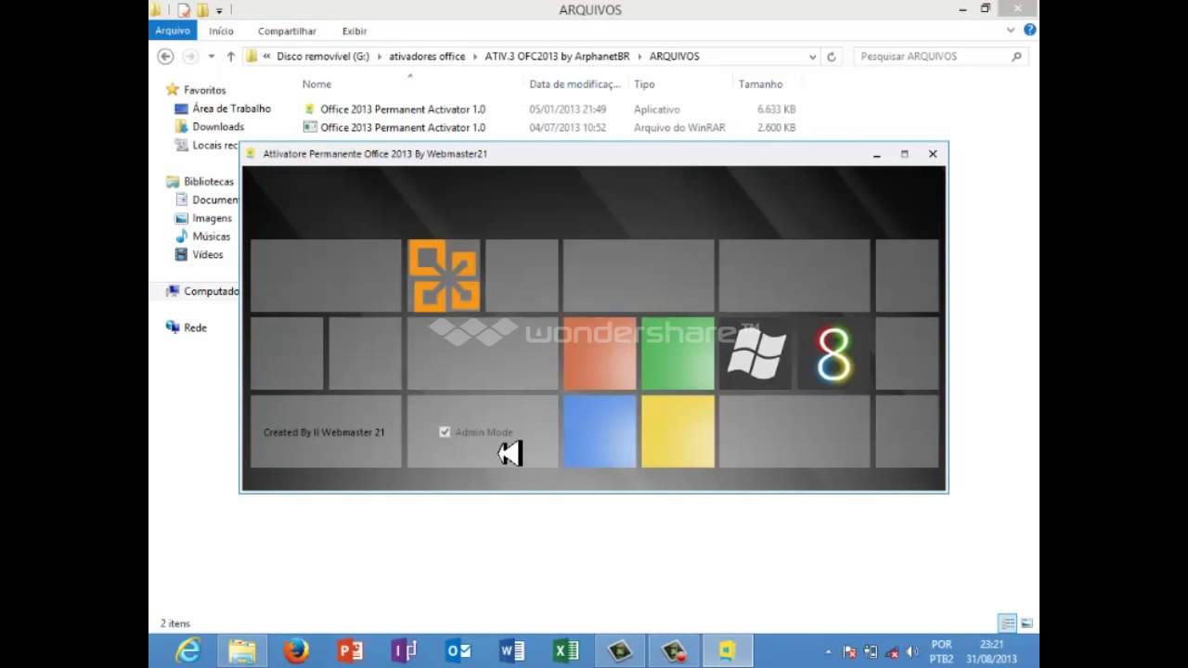This screenshot has width=1188, height=668.
Task: Open Outlook from taskbar
Action: [x=458, y=651]
